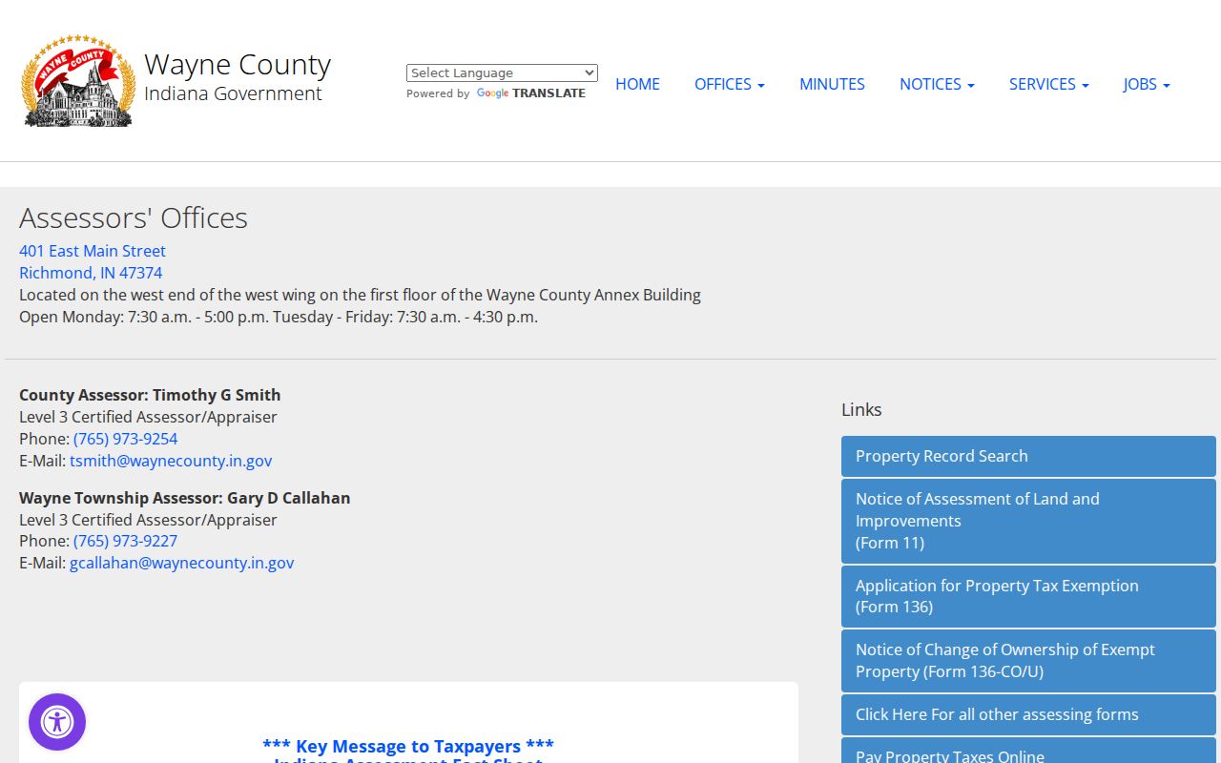
Task: Open the Select Language dropdown
Action: click(x=502, y=72)
